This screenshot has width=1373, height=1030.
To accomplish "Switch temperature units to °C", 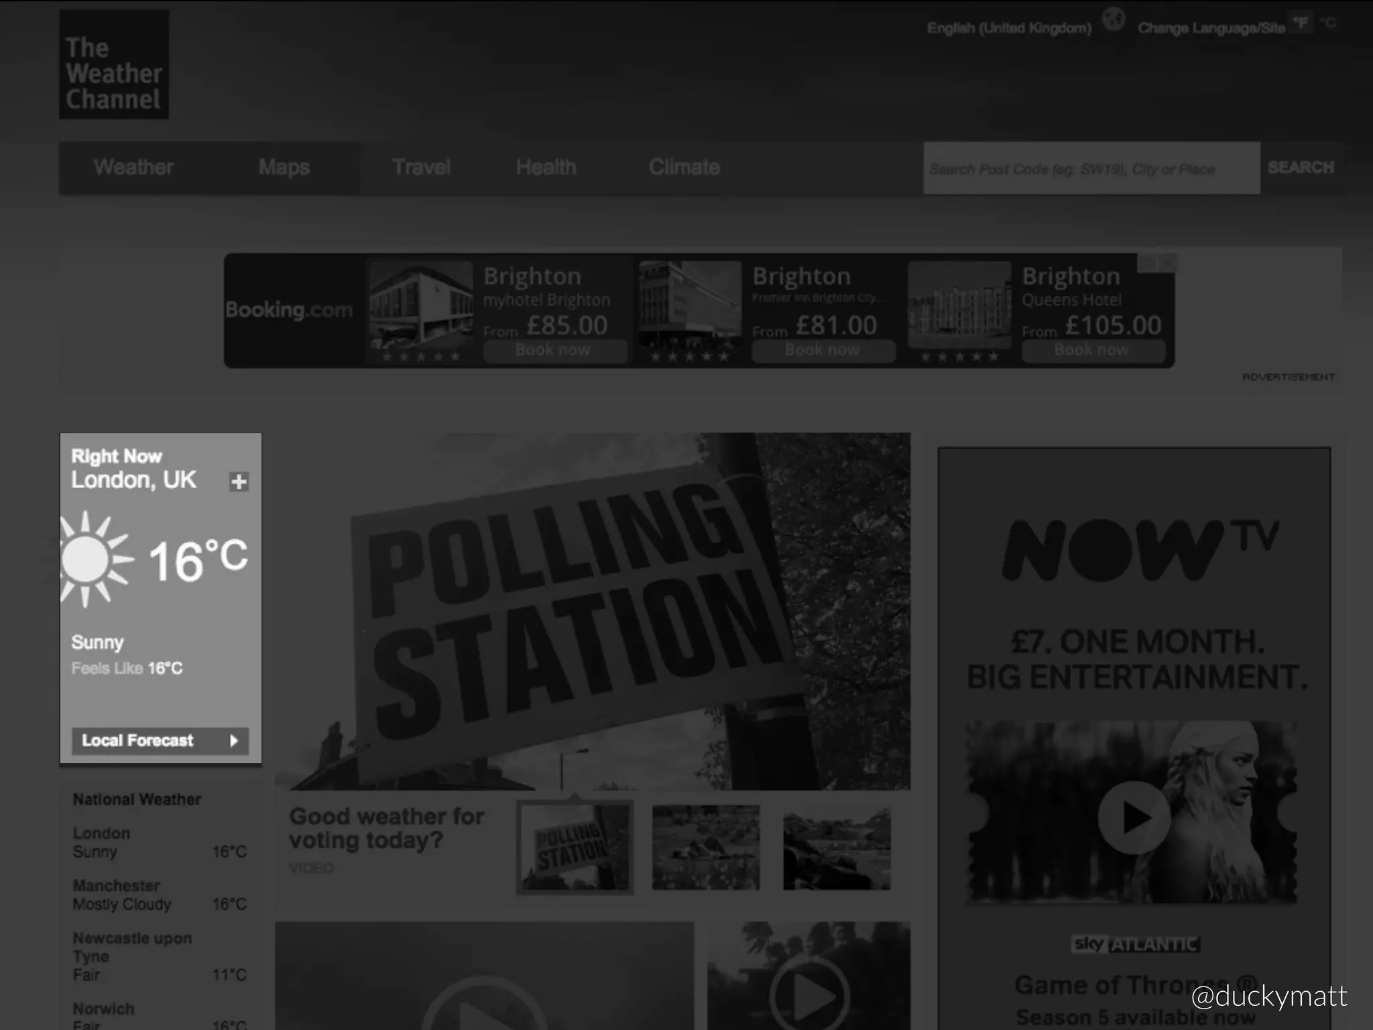I will [1327, 23].
